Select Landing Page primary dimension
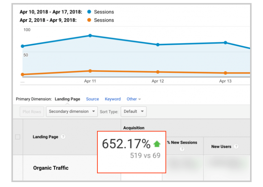 point(67,99)
